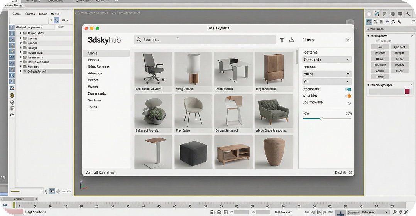
Task: Expand the Adore dropdown
Action: 326,74
